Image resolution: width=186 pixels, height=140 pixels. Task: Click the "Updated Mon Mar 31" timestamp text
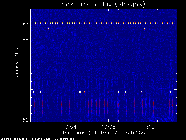[25, 139]
